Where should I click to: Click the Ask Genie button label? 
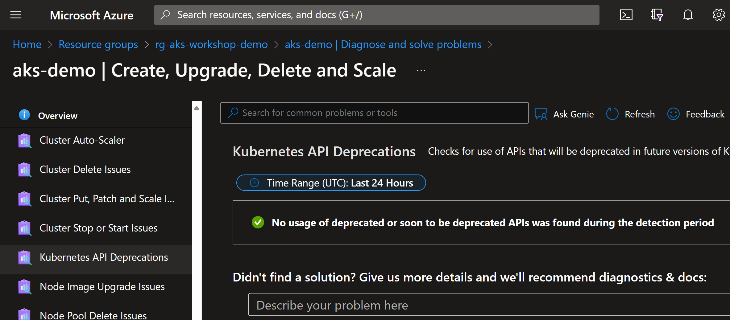pos(574,114)
